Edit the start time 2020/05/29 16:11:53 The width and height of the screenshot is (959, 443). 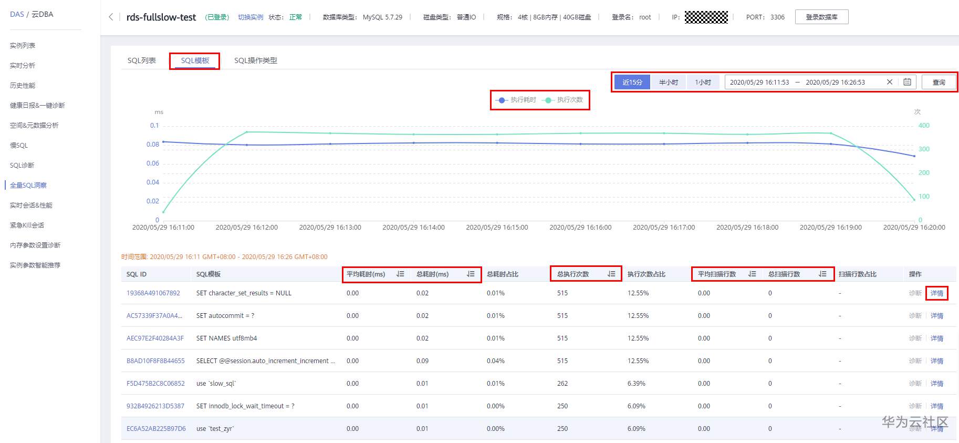pyautogui.click(x=759, y=82)
